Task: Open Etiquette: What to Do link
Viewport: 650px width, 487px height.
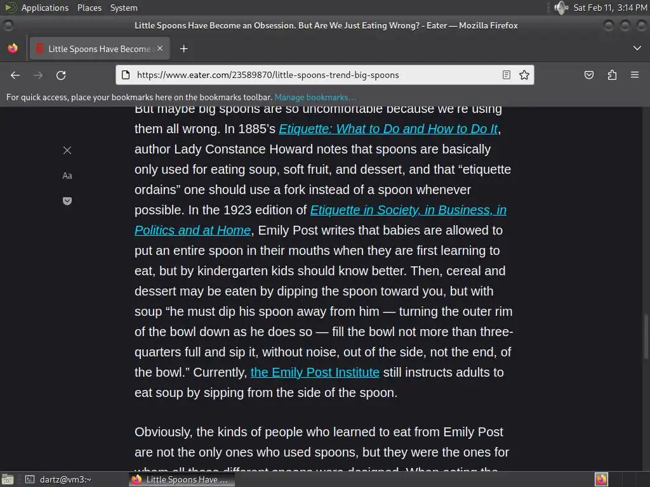Action: coord(388,129)
